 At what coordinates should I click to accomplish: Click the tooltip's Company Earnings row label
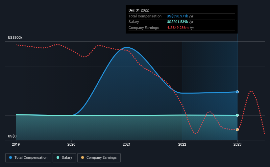click(x=144, y=28)
